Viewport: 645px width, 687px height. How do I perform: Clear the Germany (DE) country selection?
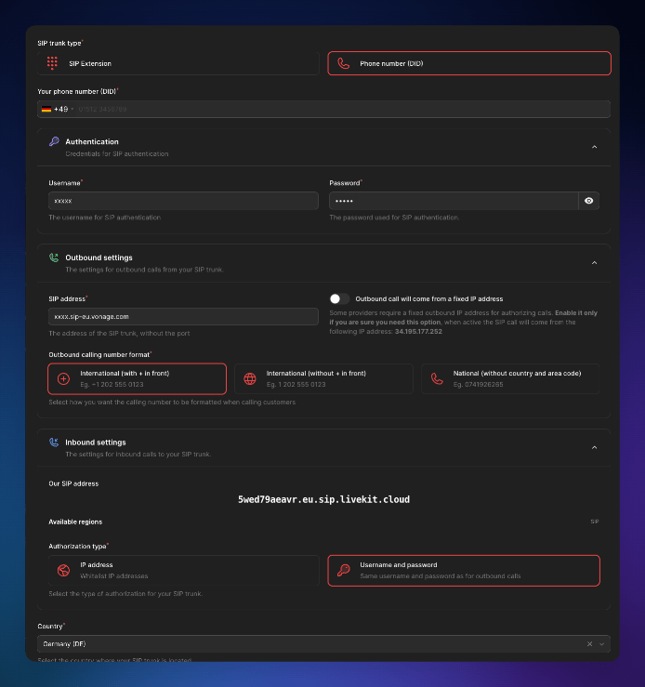(x=590, y=644)
